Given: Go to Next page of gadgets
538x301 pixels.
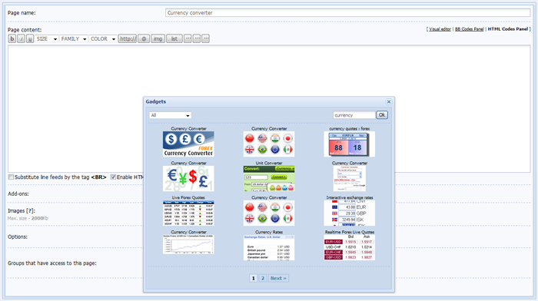Looking at the screenshot, I should [278, 278].
